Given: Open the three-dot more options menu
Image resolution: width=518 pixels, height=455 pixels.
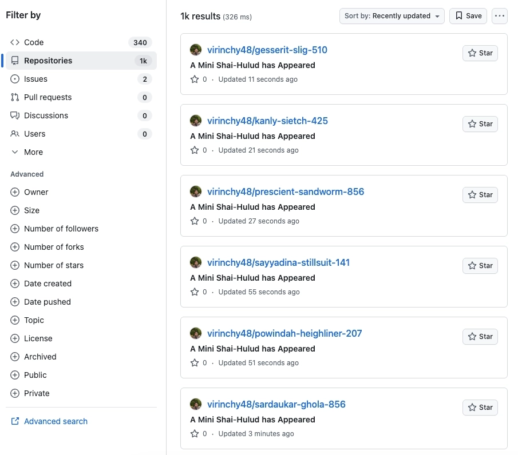Looking at the screenshot, I should tap(500, 16).
